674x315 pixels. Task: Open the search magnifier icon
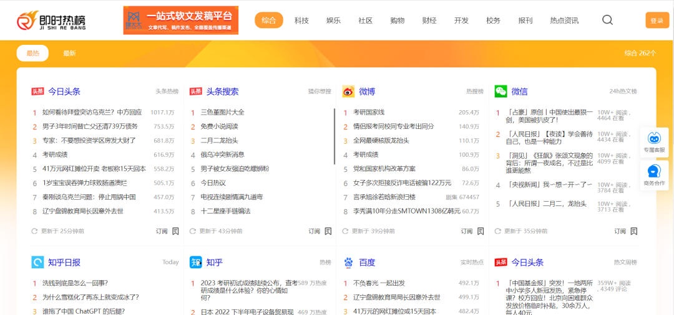[607, 20]
